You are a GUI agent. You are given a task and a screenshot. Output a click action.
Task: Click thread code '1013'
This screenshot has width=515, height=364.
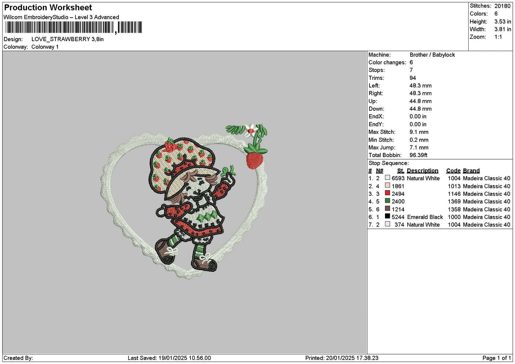(x=454, y=186)
